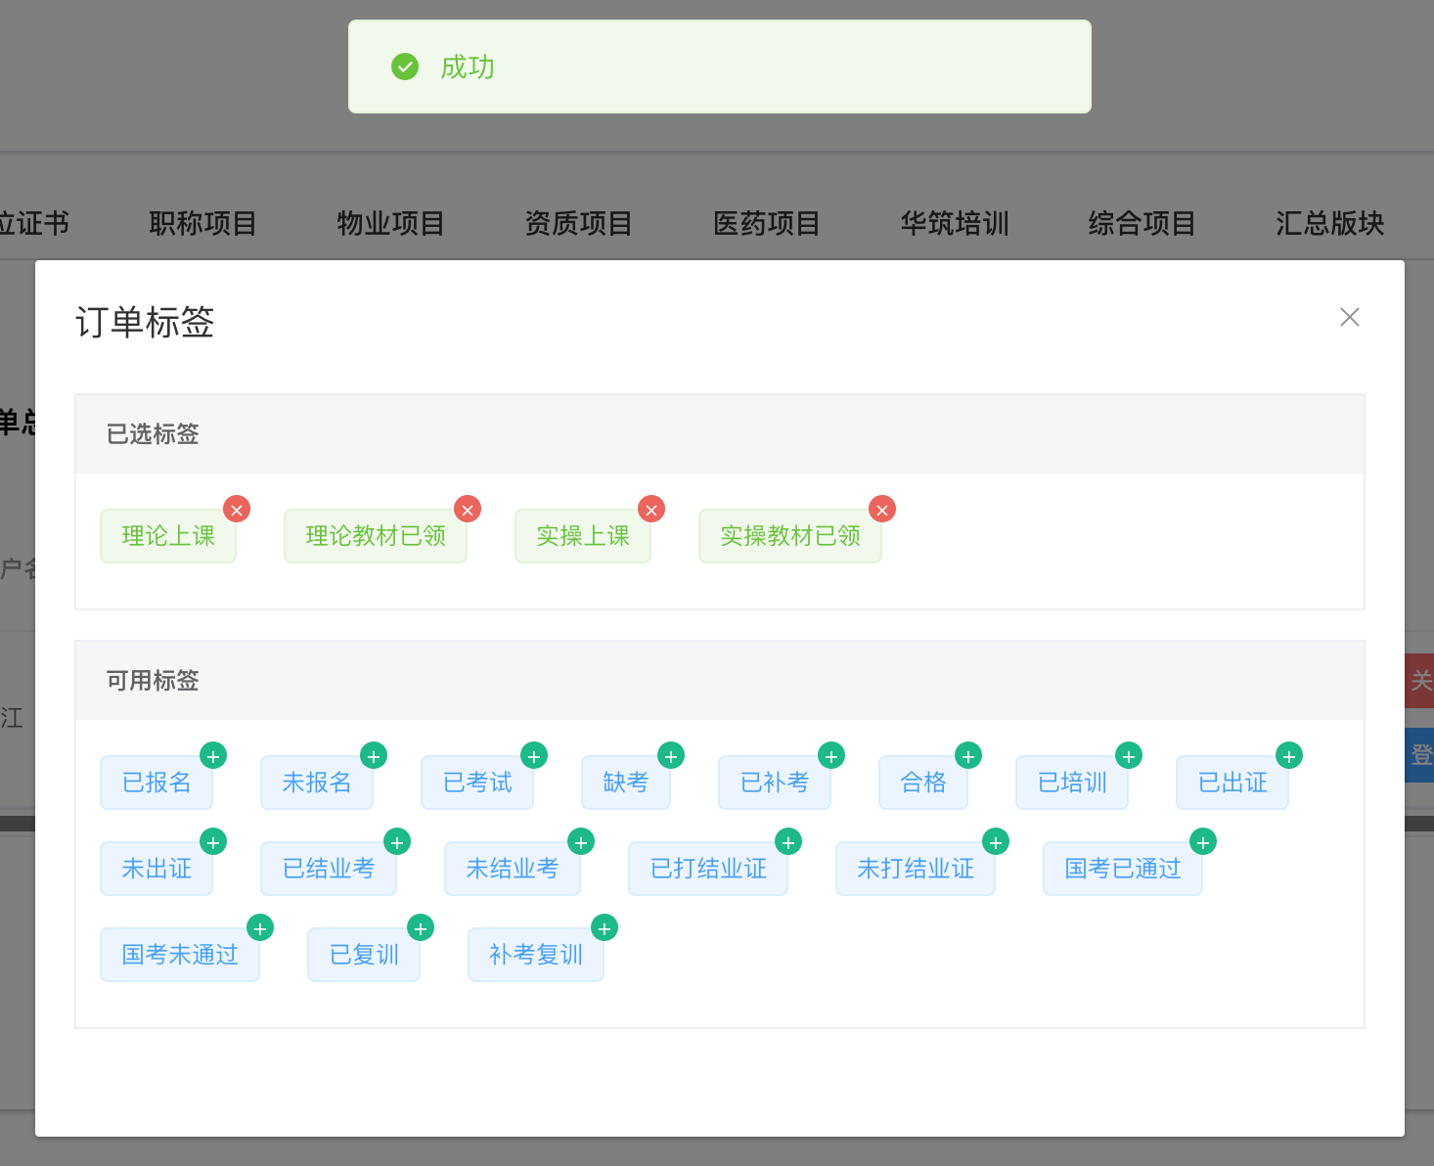The width and height of the screenshot is (1434, 1166).
Task: Select the 已培训 available tag
Action: tap(1071, 783)
